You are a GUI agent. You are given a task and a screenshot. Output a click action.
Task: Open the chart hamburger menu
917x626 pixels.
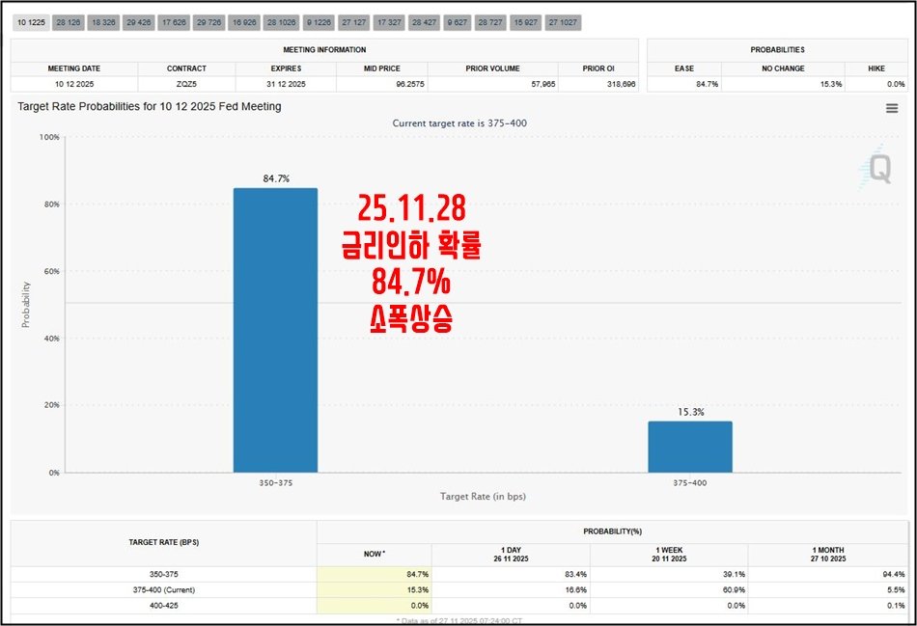(892, 108)
